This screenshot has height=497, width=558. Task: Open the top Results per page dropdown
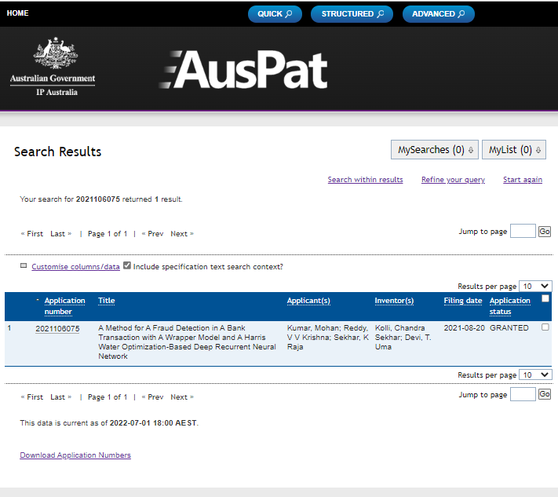coord(535,286)
